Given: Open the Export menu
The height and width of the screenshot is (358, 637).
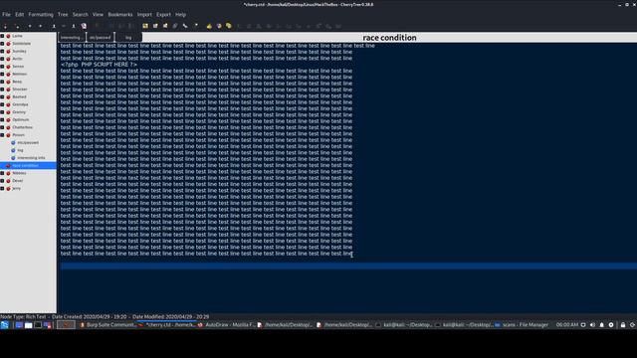Looking at the screenshot, I should coord(163,15).
